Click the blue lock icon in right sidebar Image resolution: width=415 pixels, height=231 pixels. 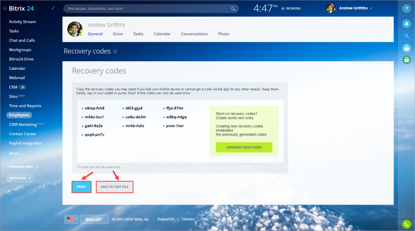click(406, 48)
